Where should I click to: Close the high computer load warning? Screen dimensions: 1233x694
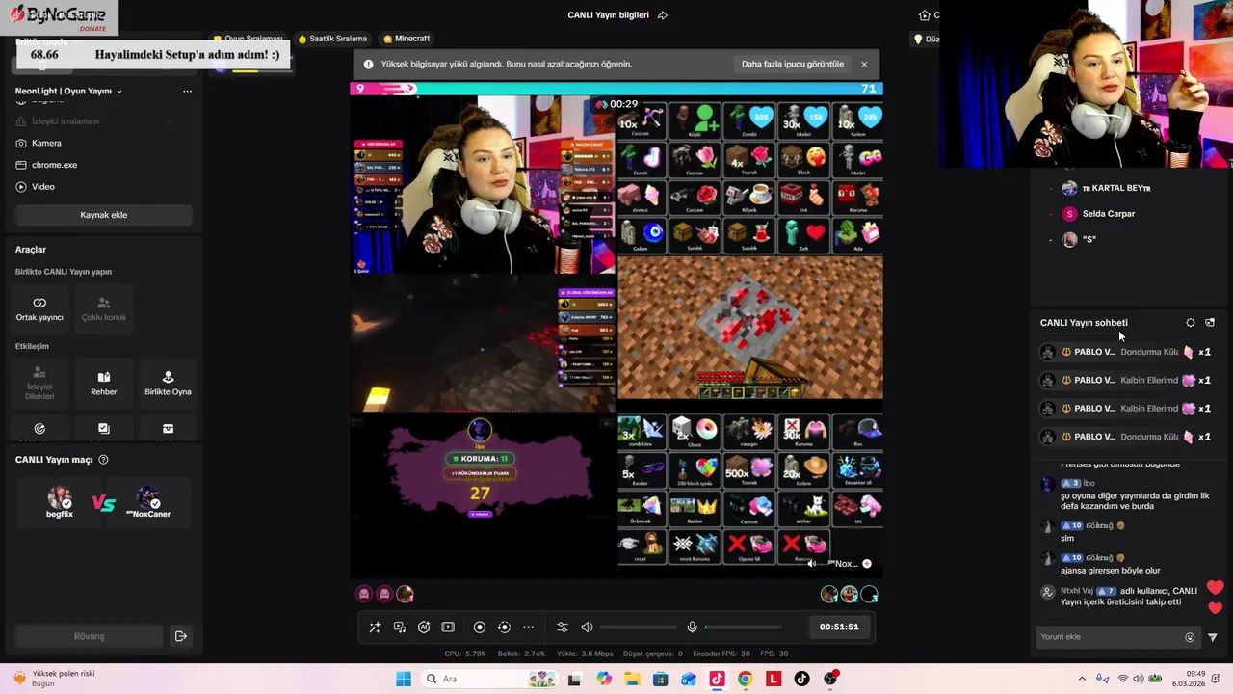pyautogui.click(x=864, y=64)
